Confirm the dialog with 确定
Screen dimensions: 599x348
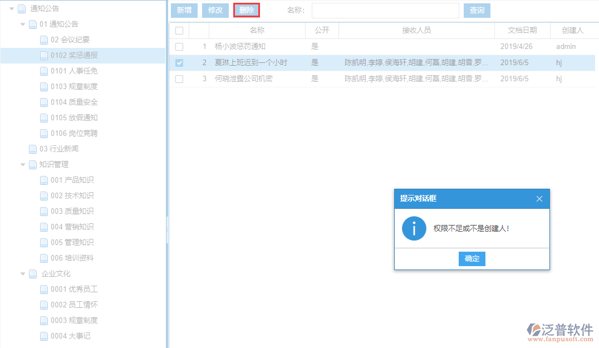pyautogui.click(x=472, y=258)
